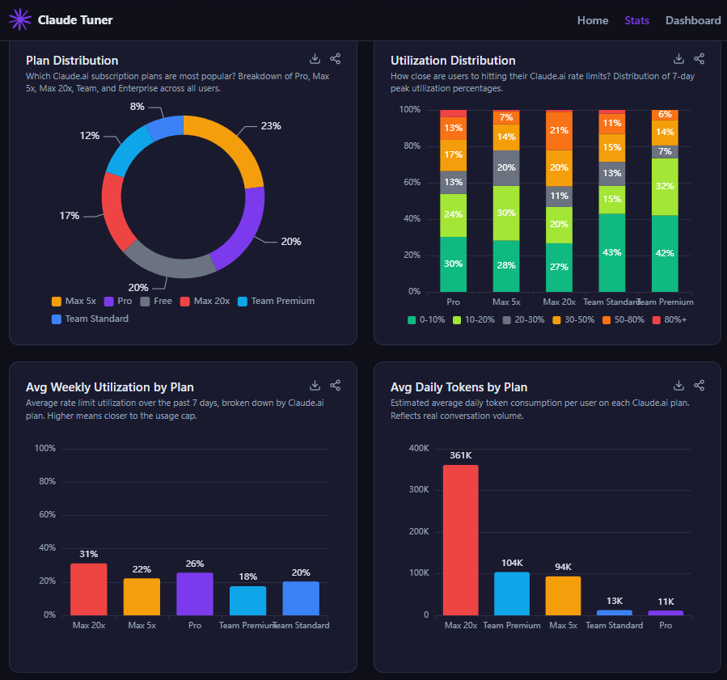Hide the 80%+ utilization legend series
Screen dimensions: 727x680
669,319
